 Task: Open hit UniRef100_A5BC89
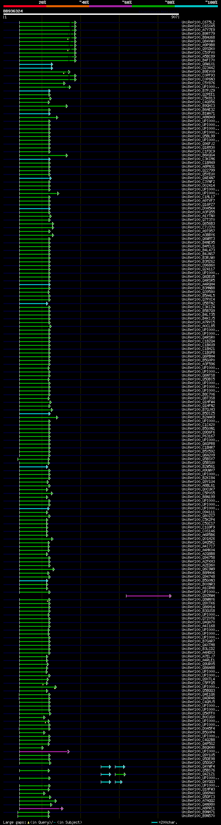(x=198, y=56)
